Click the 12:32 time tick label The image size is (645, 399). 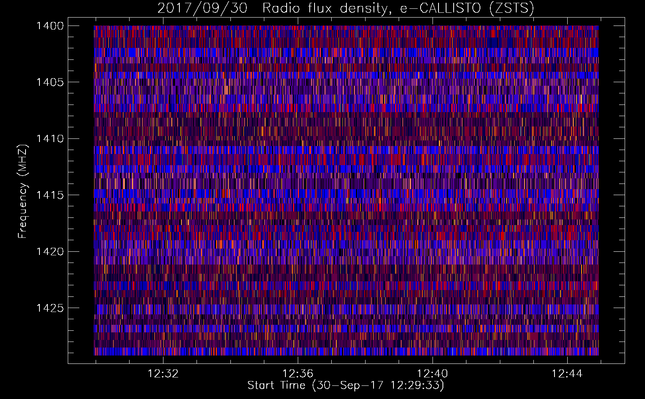(x=163, y=374)
